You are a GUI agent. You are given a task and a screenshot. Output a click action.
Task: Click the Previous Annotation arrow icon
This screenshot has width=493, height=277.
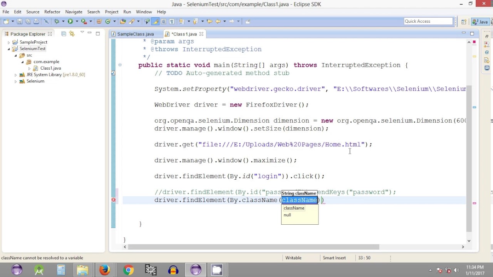tap(195, 22)
